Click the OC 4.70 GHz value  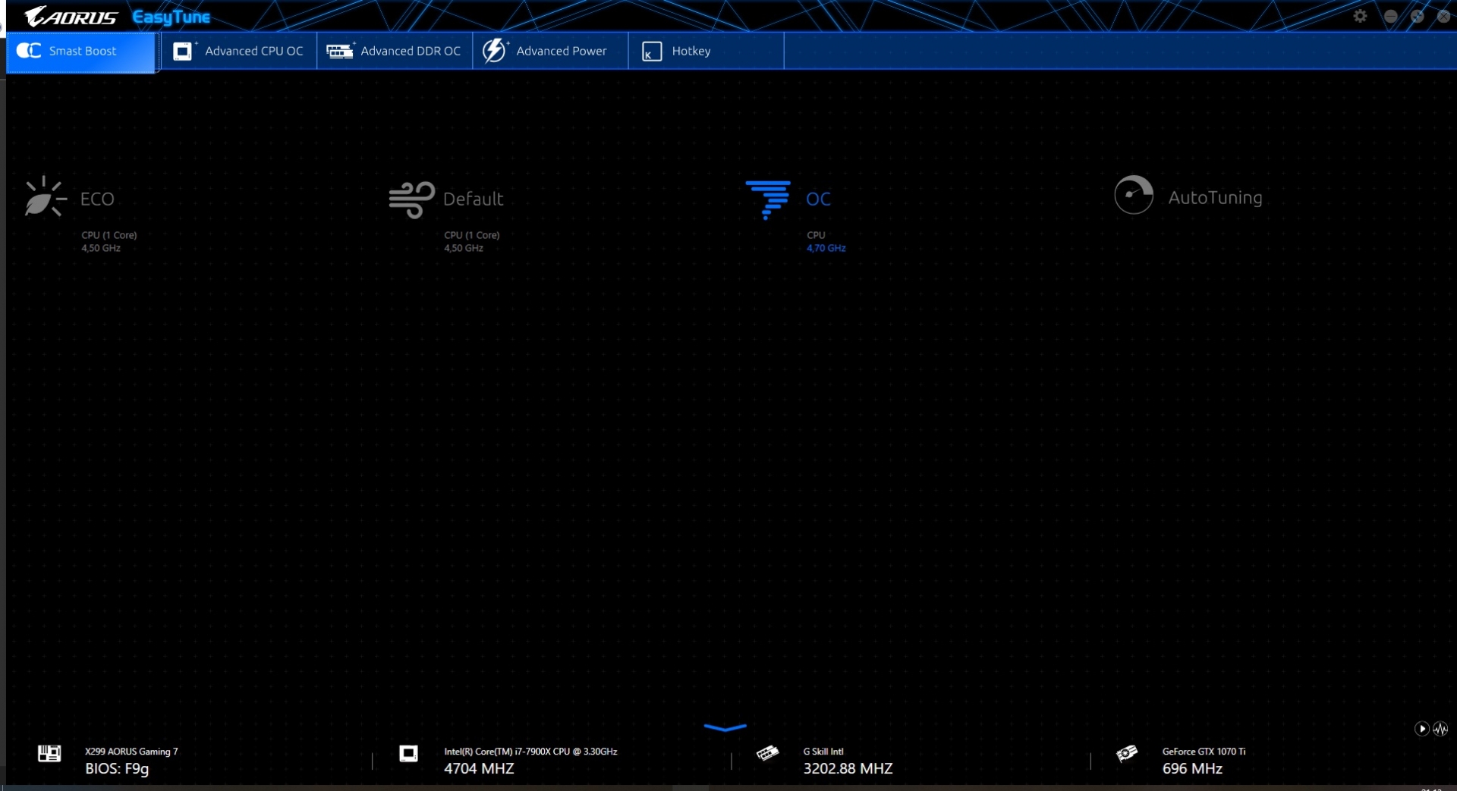826,248
